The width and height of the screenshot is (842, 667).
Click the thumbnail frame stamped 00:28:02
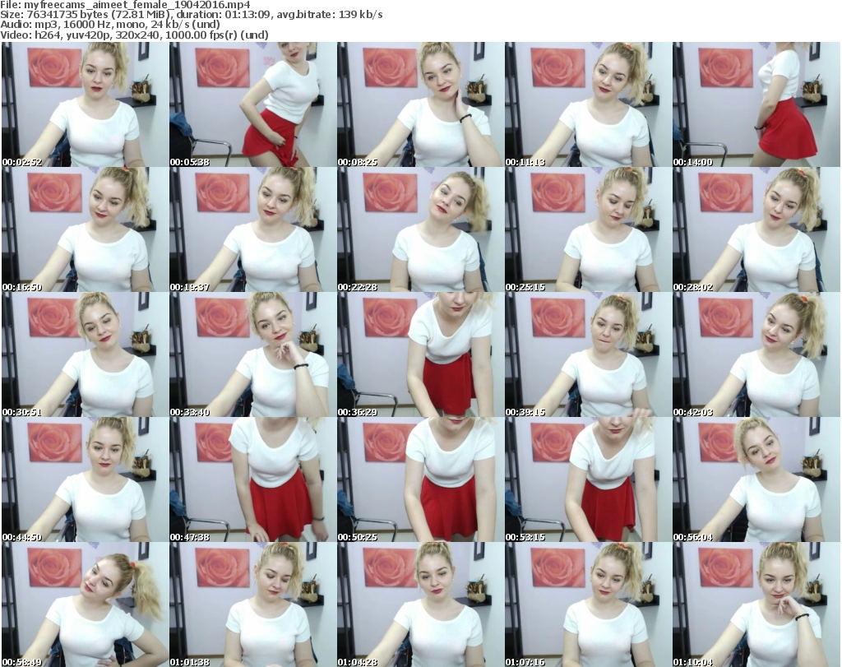point(756,229)
